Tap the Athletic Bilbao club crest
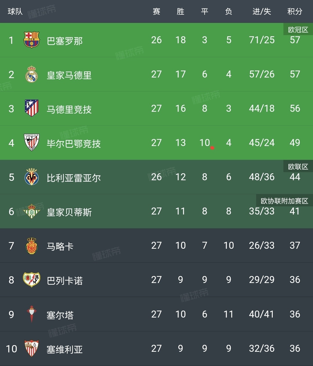The image size is (313, 366). coord(31,143)
